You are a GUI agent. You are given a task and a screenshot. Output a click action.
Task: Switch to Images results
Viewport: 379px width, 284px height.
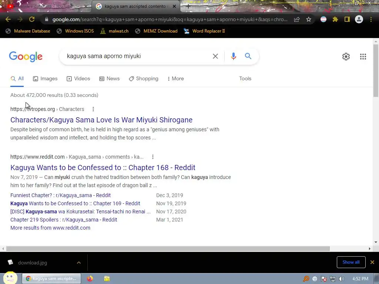(45, 79)
